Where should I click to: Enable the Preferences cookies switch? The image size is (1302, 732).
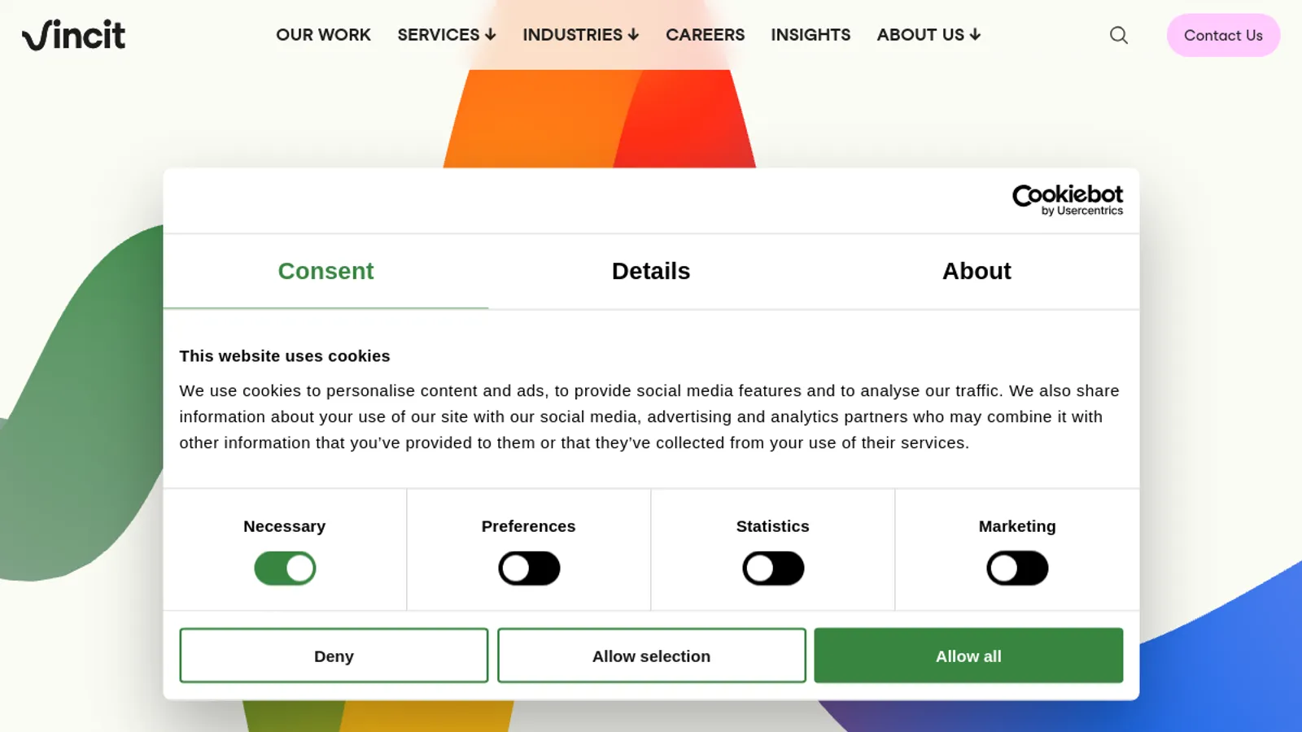(x=529, y=569)
